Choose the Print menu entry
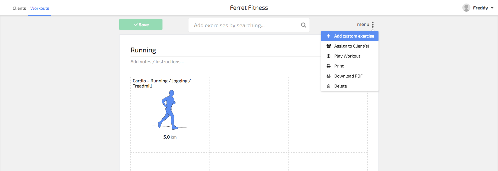Screen dimensions: 498x171 point(350,66)
